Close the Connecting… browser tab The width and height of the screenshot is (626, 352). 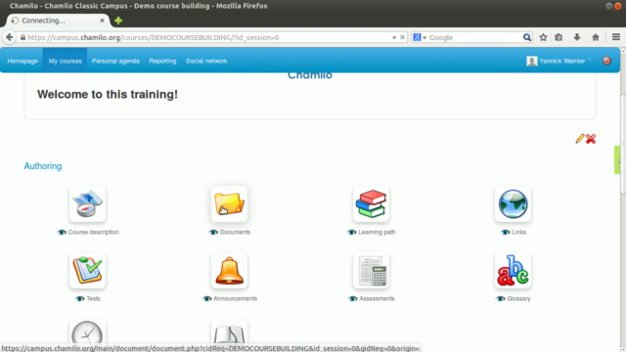tap(102, 21)
